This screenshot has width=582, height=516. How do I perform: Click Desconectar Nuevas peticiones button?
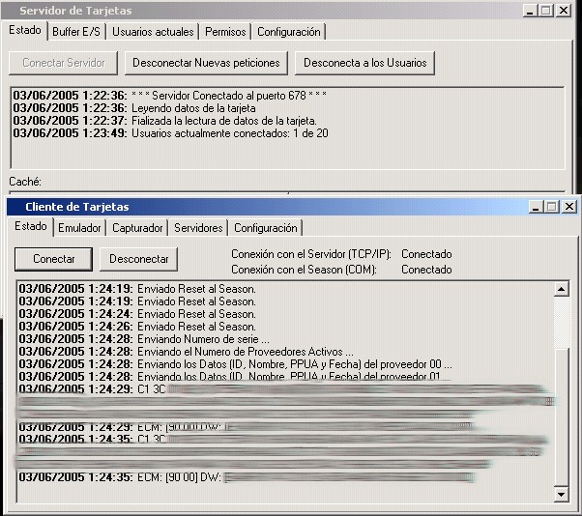point(207,63)
